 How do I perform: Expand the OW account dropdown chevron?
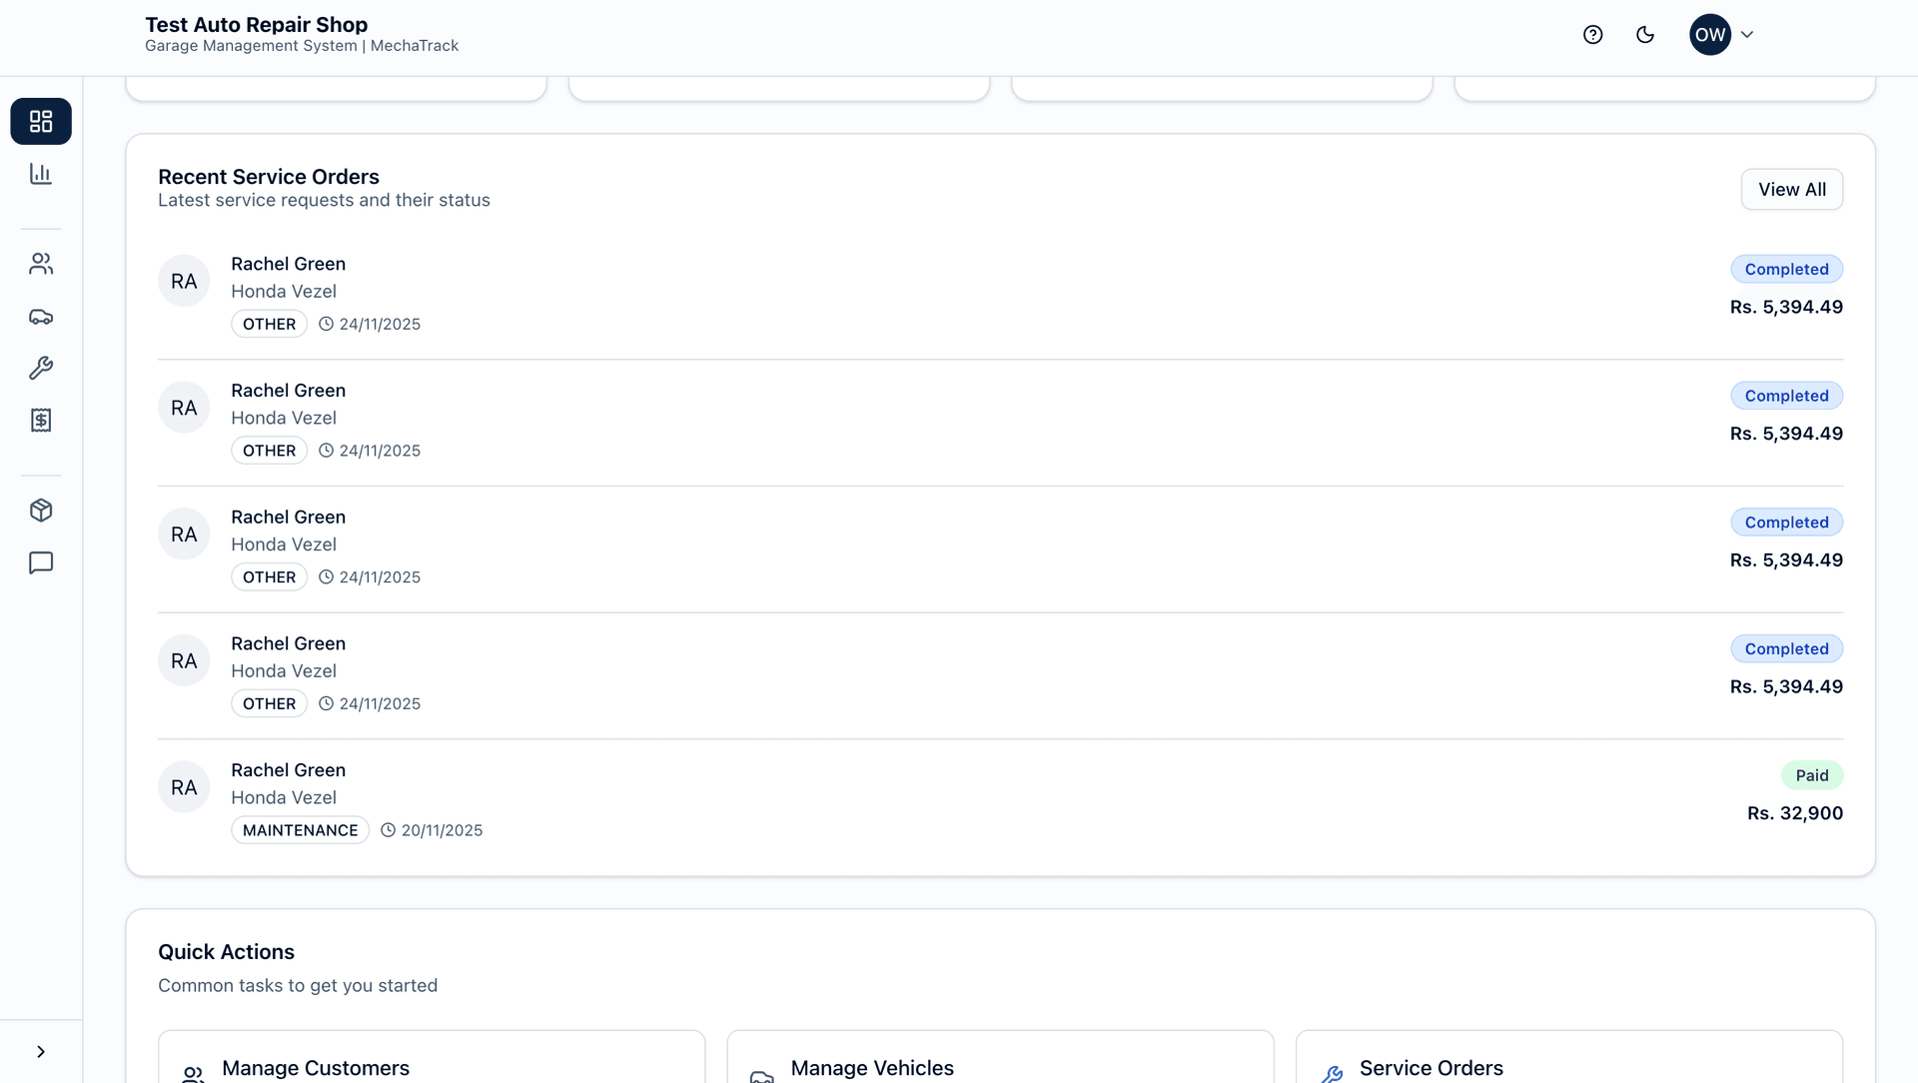tap(1748, 34)
